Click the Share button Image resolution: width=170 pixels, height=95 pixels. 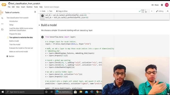coord(155,5)
